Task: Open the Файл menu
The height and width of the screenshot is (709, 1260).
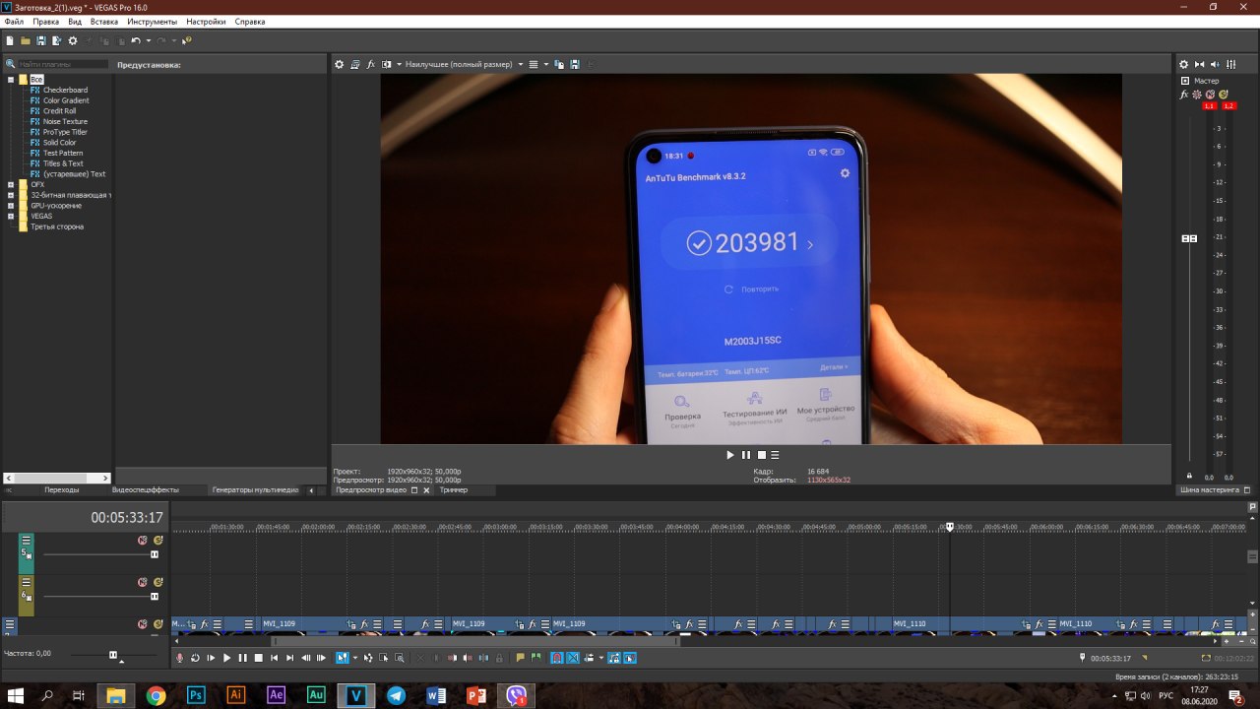Action: tap(14, 22)
